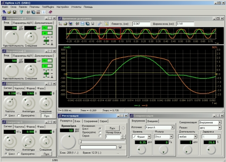This screenshot has height=162, width=226.
Task: Open the Длительность duration dropdown
Action: coord(195,136)
